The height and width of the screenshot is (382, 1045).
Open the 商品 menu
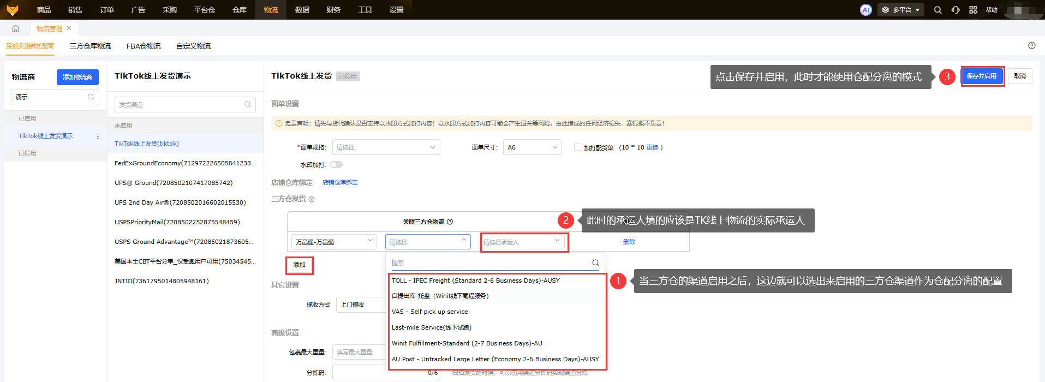pyautogui.click(x=44, y=10)
